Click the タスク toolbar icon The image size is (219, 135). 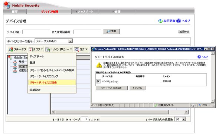point(30,49)
